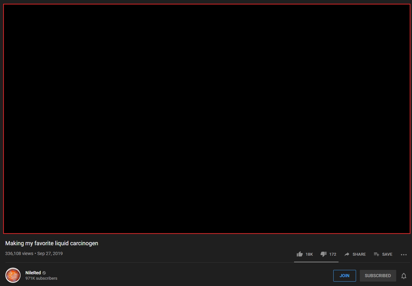Click the SAVE text label

click(387, 254)
